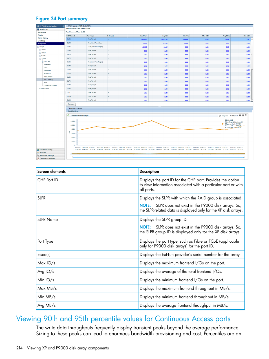Click the port table vertical scrollbar thumb
Viewport: 269px width, 359px height.
(252, 55)
